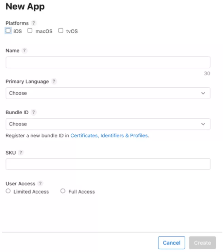The width and height of the screenshot is (223, 252).
Task: Open the Primary Language help tooltip icon
Action: pyautogui.click(x=54, y=82)
